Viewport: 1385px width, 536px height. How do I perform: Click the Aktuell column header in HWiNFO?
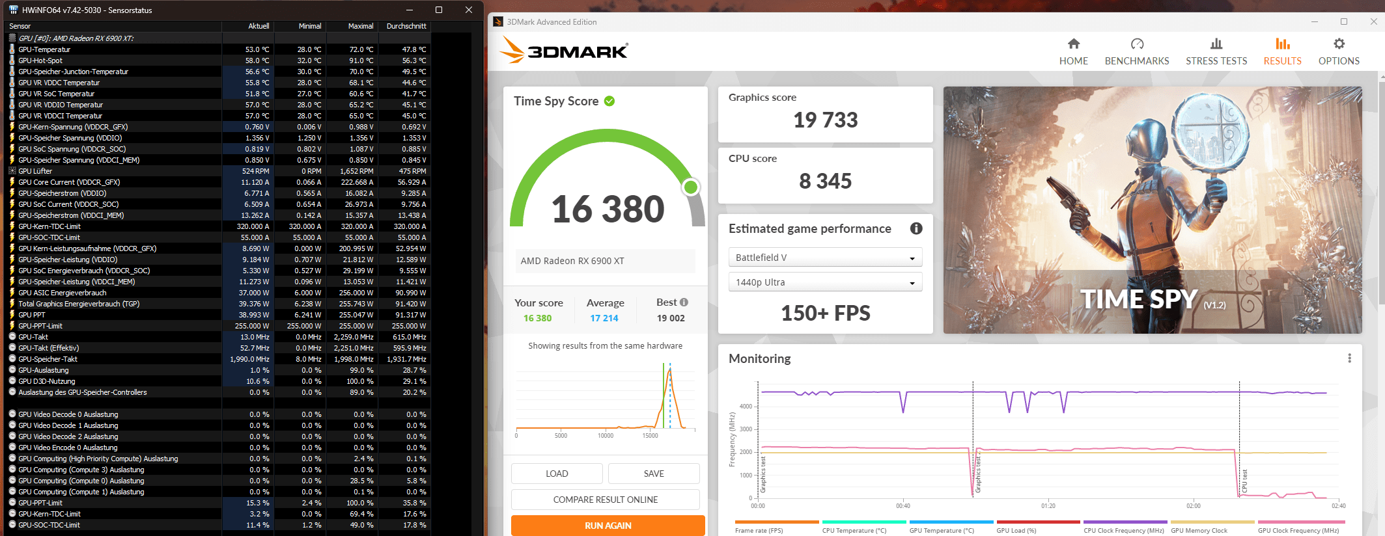(247, 26)
